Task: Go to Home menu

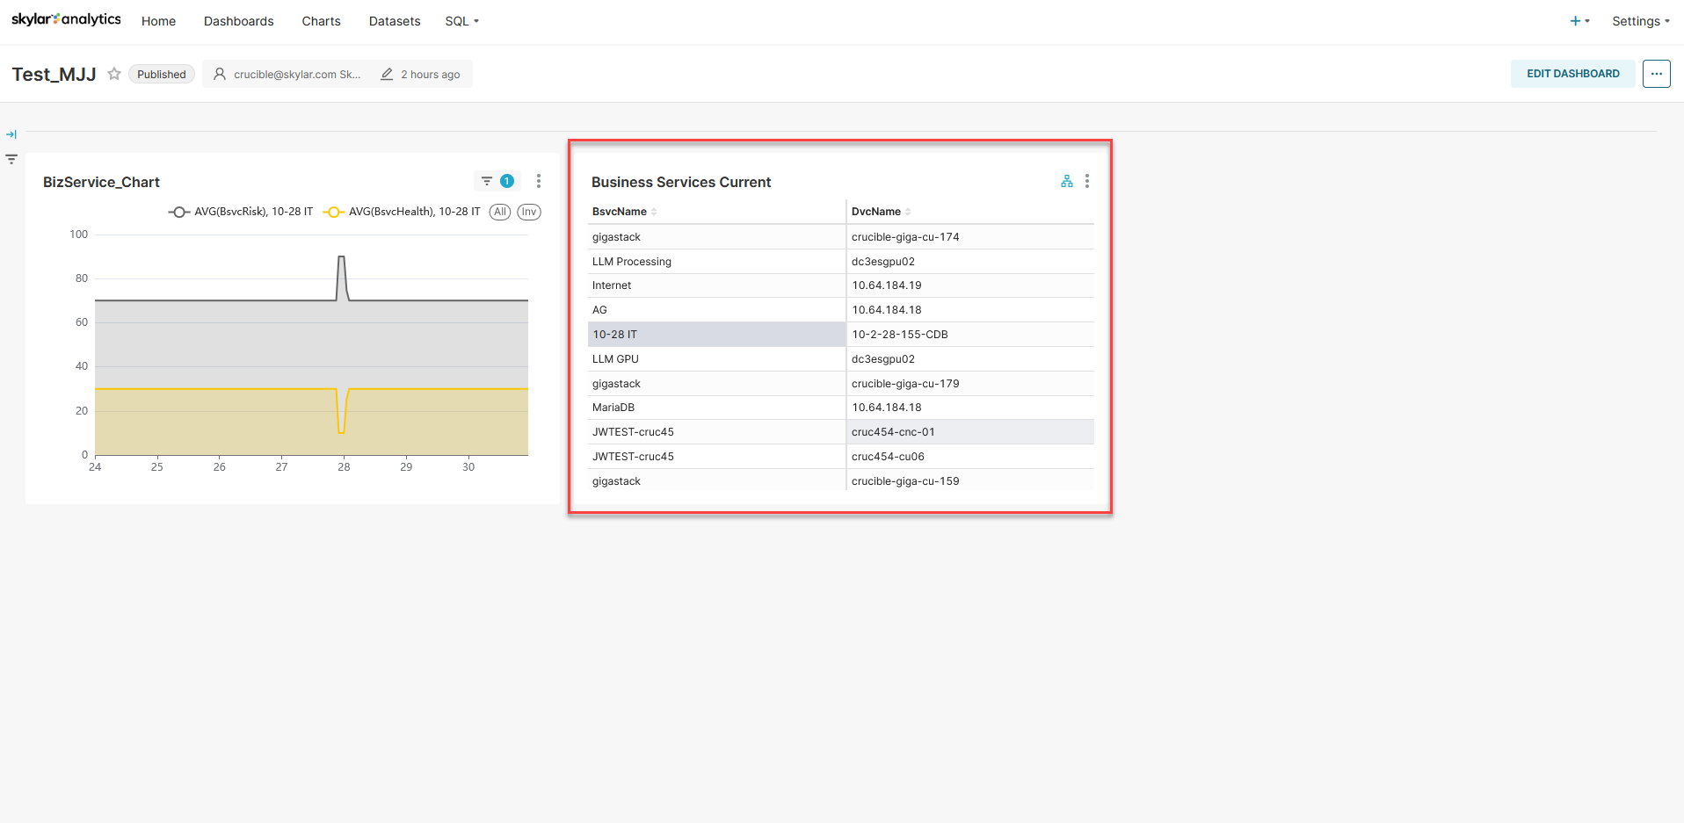Action: (158, 21)
